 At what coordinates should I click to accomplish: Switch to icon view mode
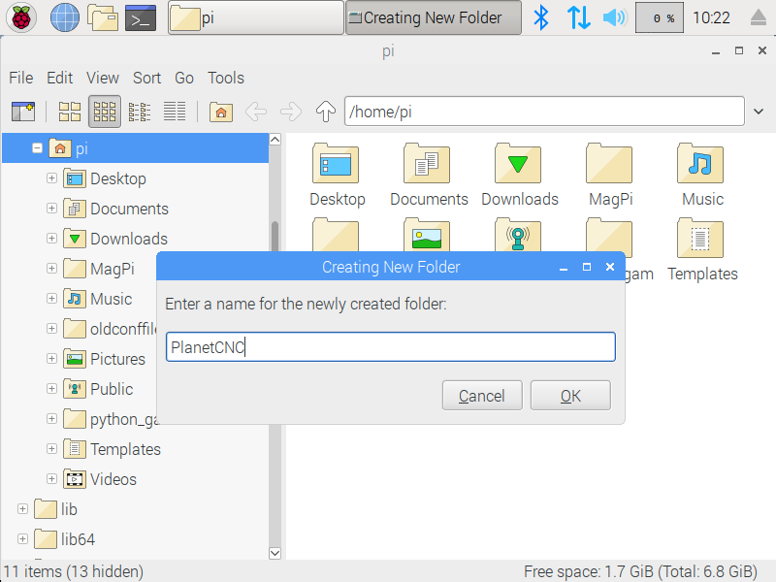[x=70, y=112]
